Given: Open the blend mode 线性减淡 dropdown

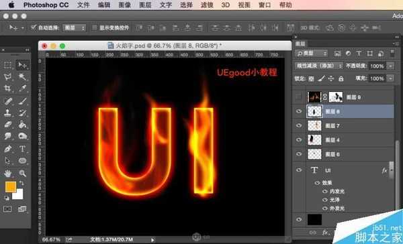Looking at the screenshot, I should tap(319, 66).
